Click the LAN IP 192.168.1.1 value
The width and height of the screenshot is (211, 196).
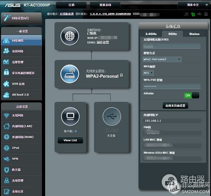pos(153,121)
